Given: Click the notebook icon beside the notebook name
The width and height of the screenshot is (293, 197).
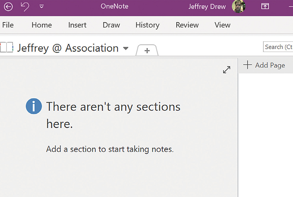Looking at the screenshot, I should (x=7, y=48).
